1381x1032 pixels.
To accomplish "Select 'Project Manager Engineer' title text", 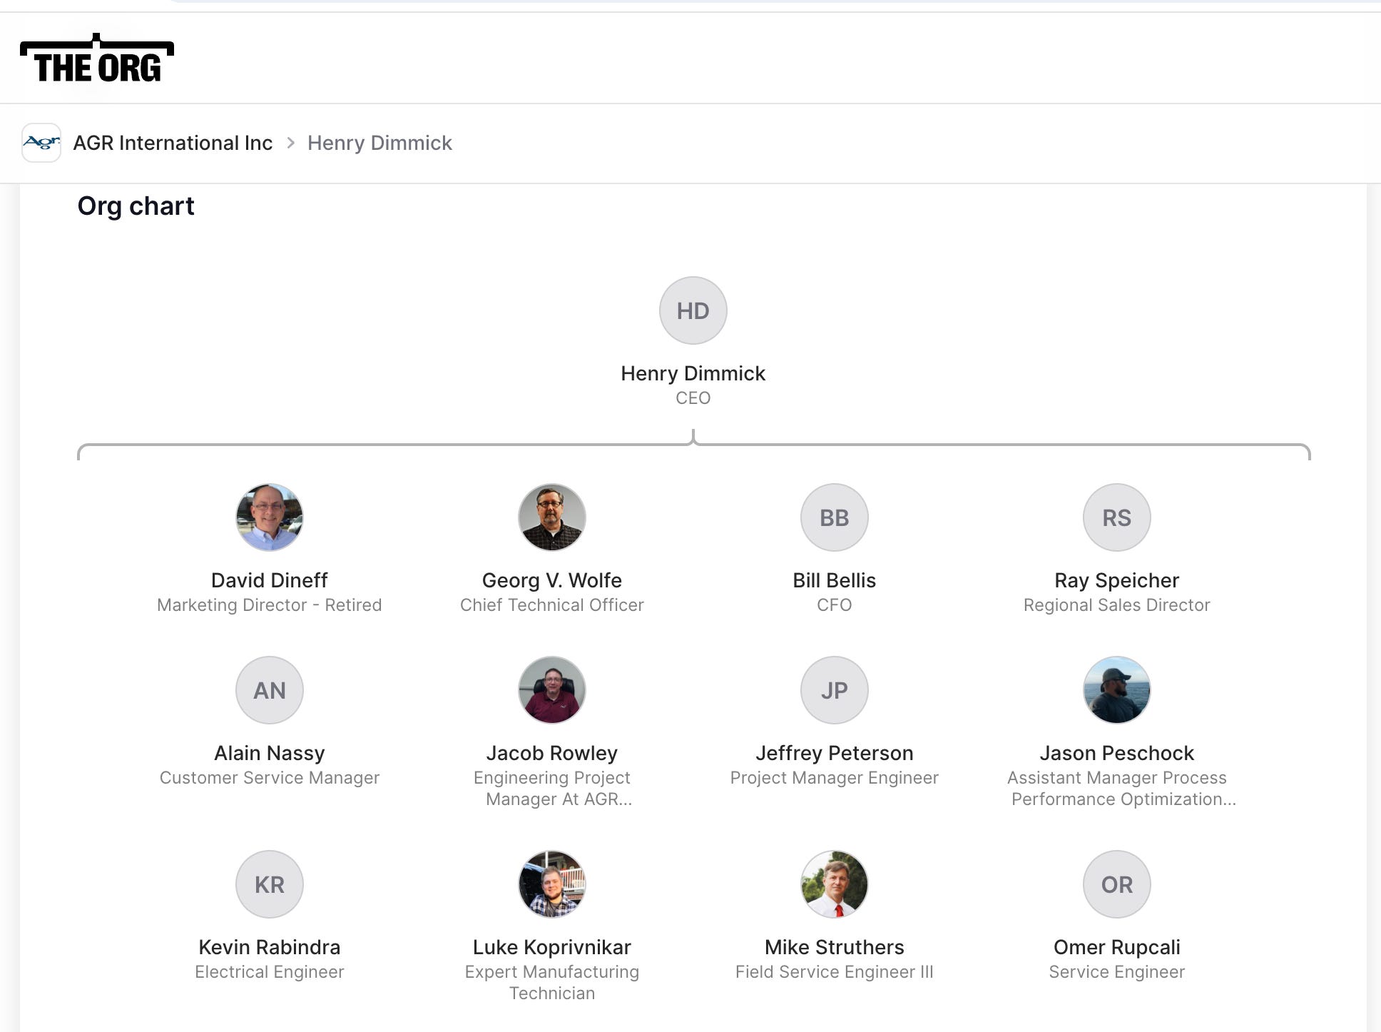I will coord(835,778).
